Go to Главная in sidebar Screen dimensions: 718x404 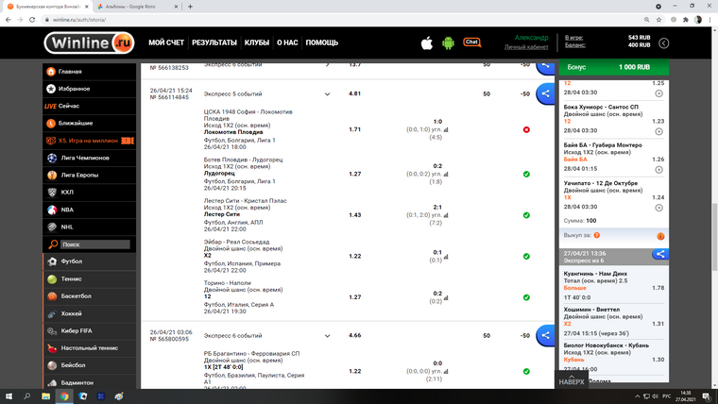pos(90,72)
